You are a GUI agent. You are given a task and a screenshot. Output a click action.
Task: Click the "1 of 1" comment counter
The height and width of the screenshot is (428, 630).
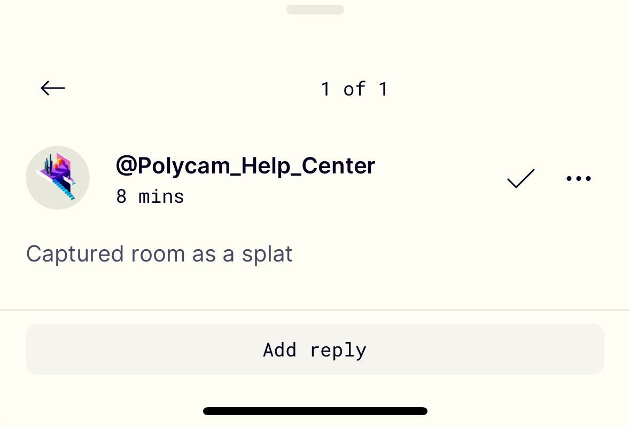[354, 89]
